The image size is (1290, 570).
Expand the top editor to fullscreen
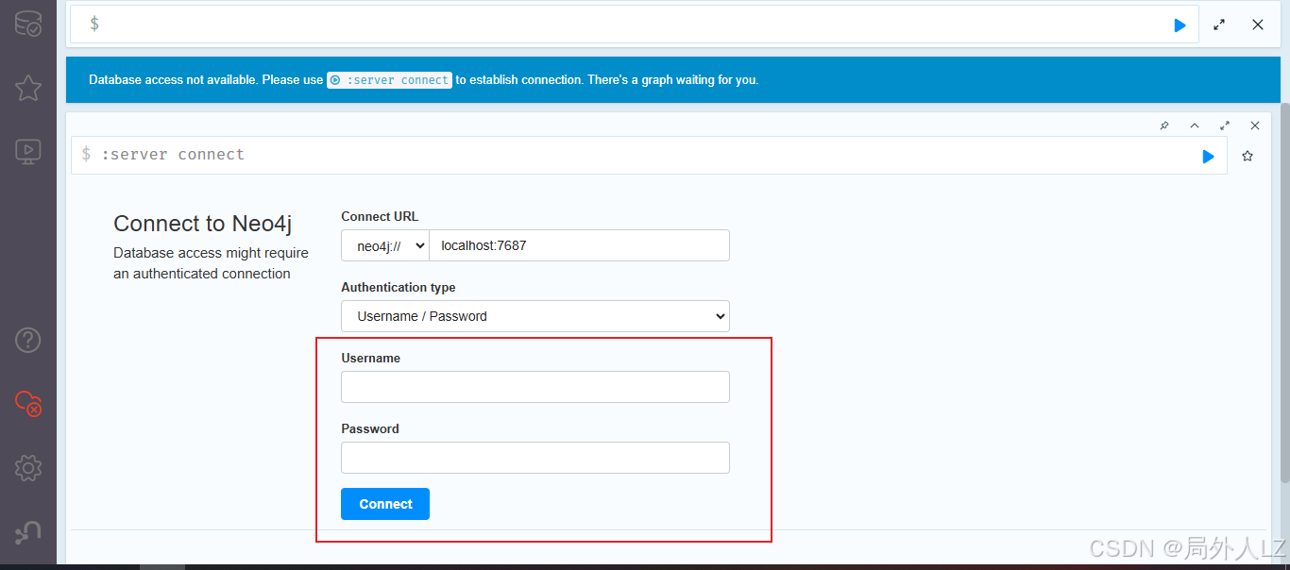[x=1219, y=25]
